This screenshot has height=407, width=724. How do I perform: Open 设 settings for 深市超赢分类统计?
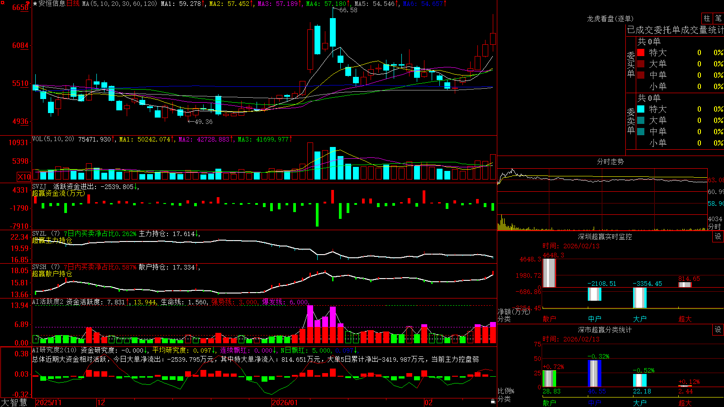click(718, 330)
